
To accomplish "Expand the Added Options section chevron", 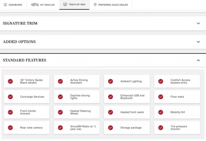I will point(198,42).
